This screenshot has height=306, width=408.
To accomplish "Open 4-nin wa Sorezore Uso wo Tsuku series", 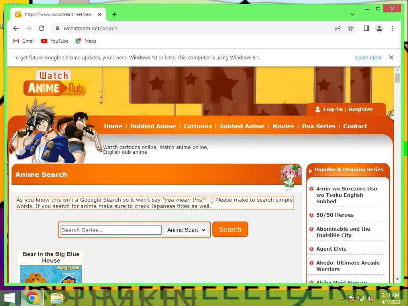I will point(346,195).
